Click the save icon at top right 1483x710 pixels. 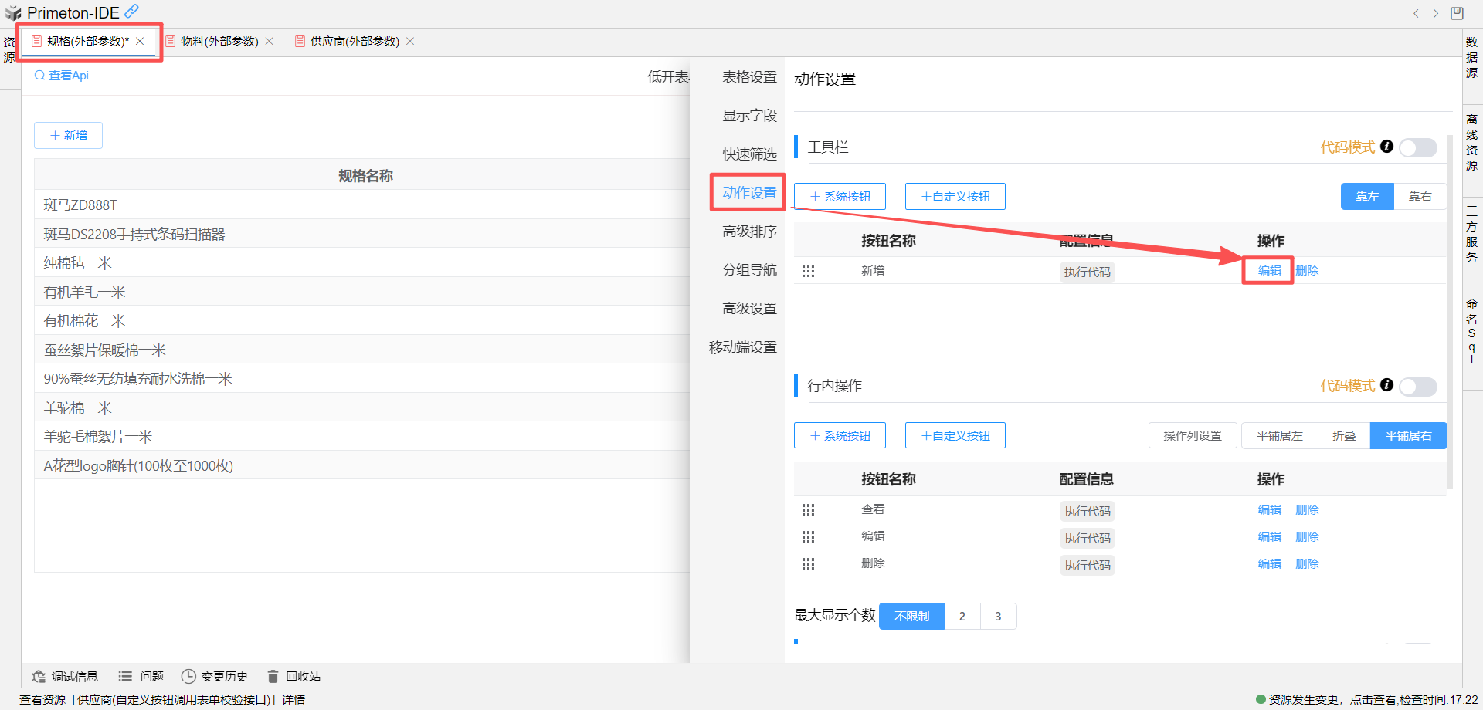(1457, 13)
